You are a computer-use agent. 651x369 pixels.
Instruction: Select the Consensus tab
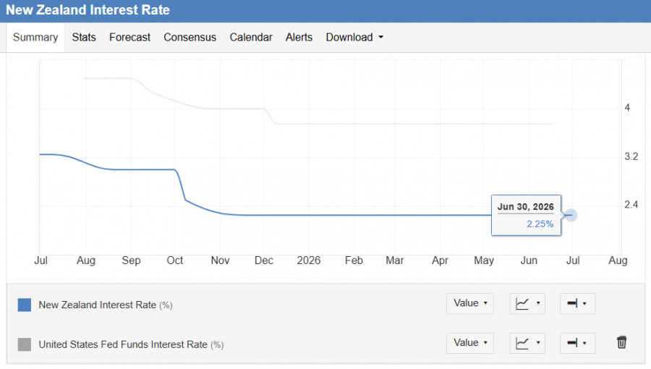[x=190, y=38]
